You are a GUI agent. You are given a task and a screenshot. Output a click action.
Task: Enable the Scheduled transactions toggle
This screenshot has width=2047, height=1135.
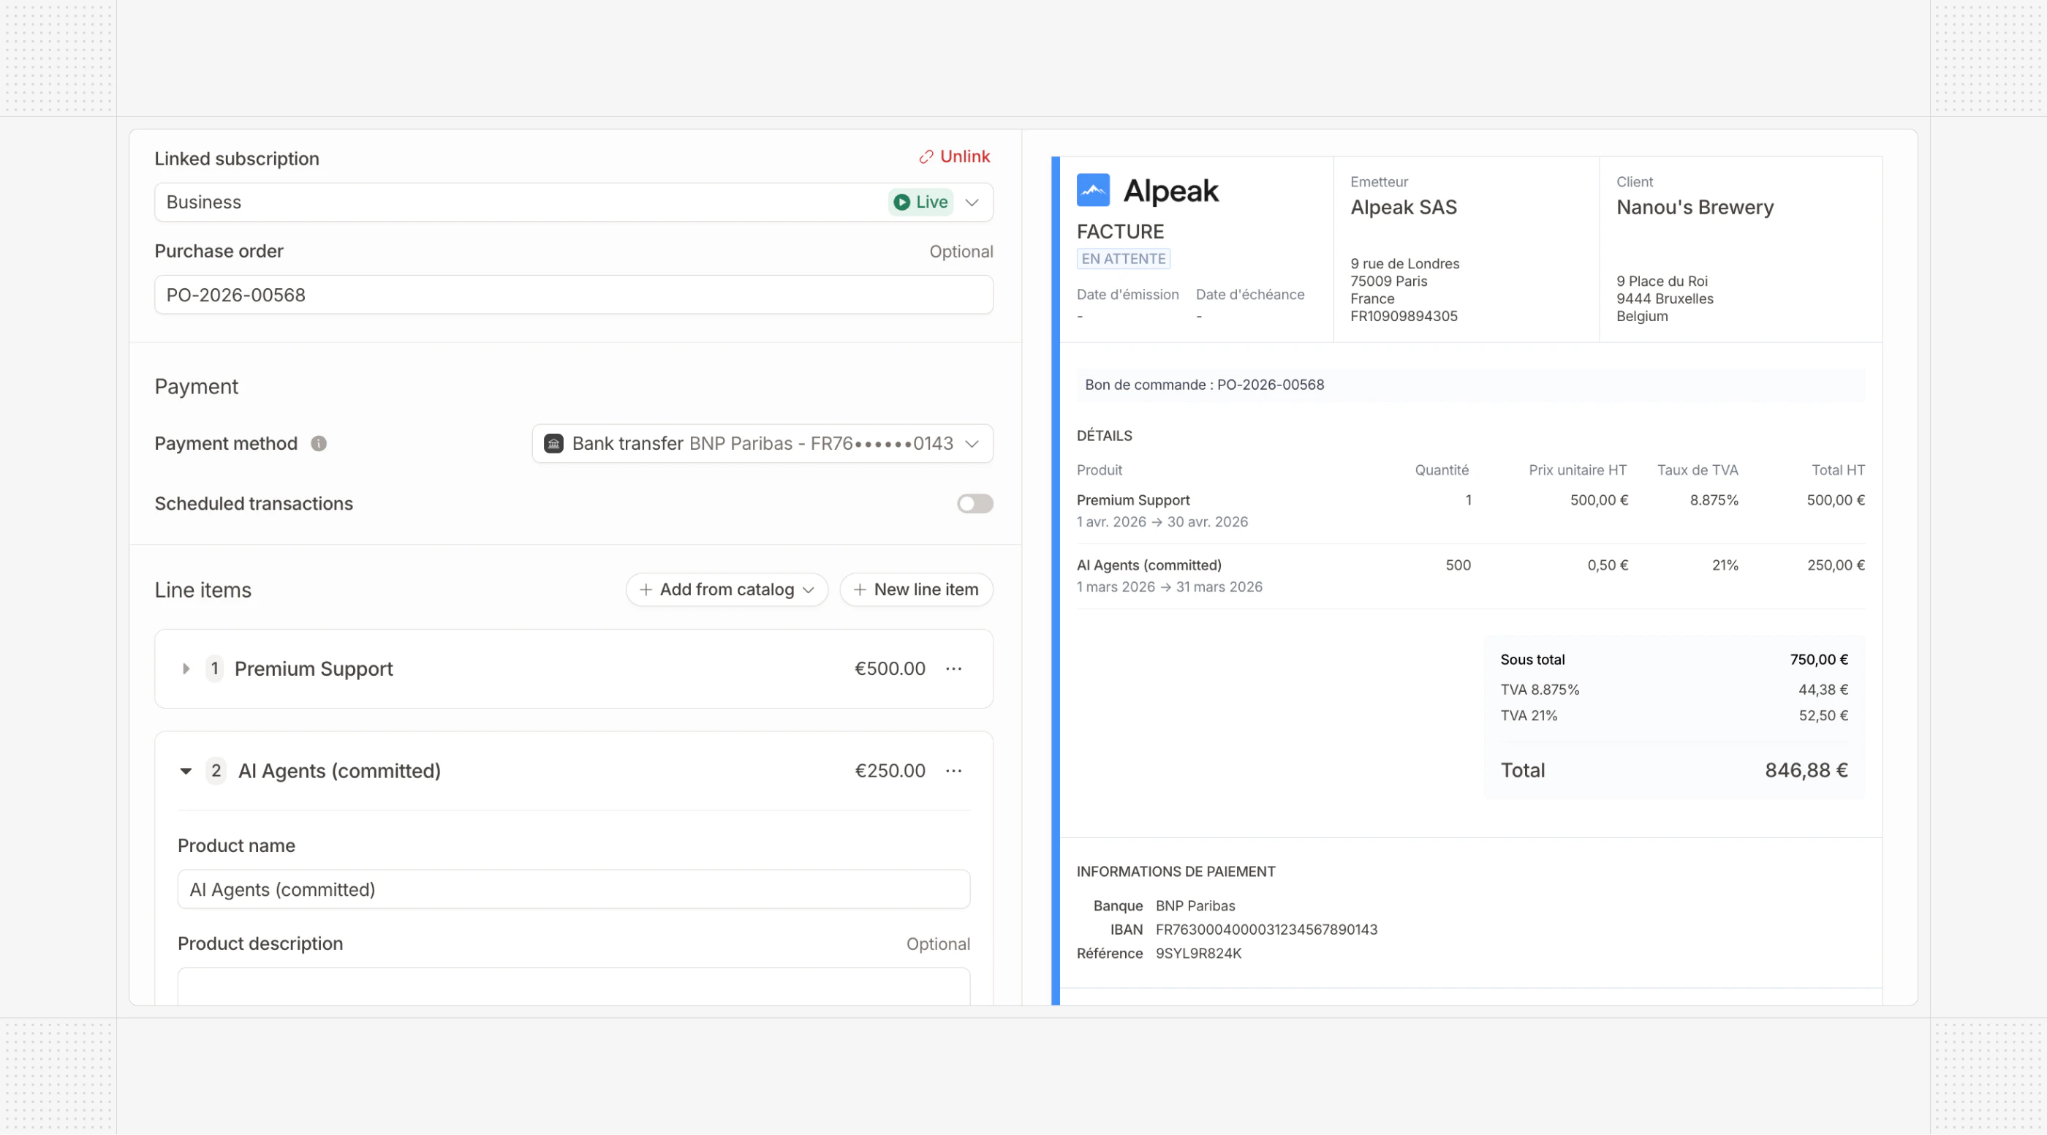(975, 504)
